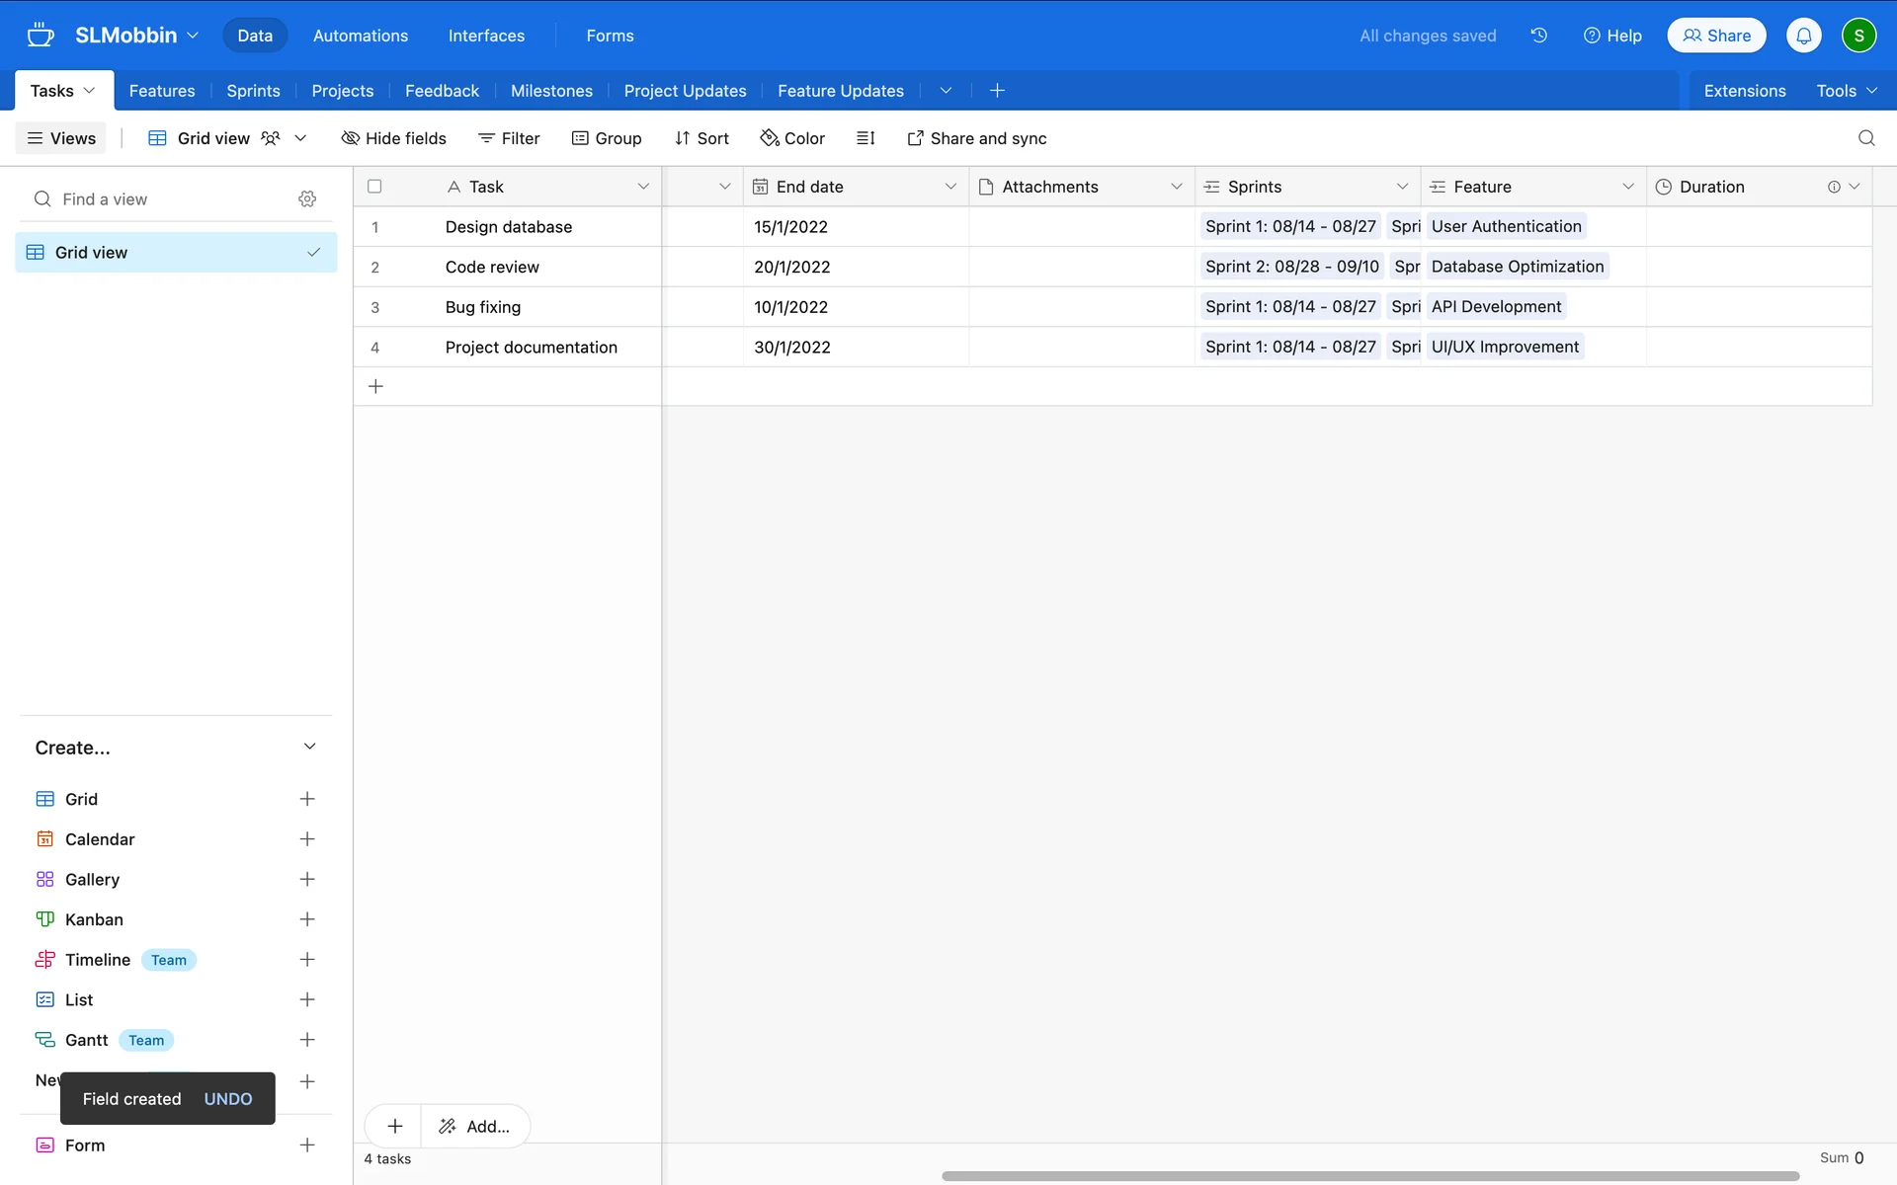Add a Calendar view with plus

pyautogui.click(x=307, y=839)
